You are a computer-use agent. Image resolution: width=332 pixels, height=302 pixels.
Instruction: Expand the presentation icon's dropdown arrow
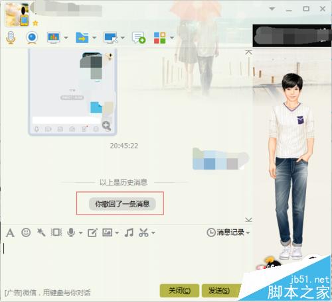[66, 38]
